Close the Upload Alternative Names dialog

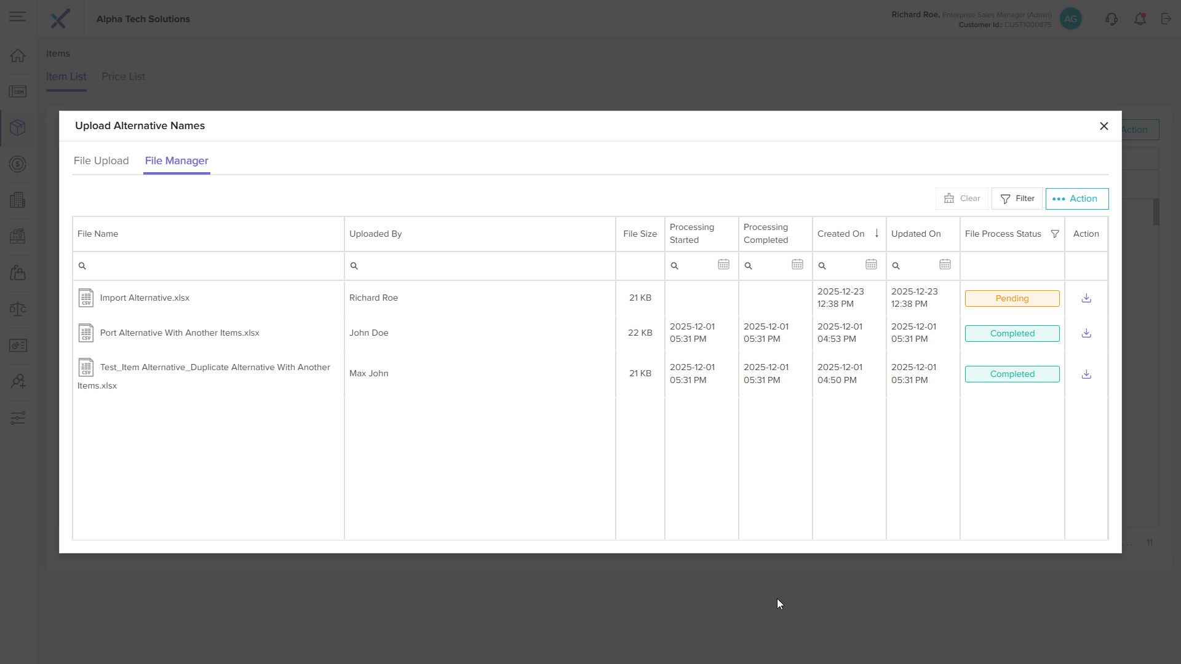click(x=1104, y=126)
